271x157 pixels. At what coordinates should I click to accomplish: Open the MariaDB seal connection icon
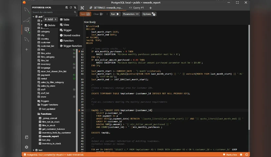27,20
